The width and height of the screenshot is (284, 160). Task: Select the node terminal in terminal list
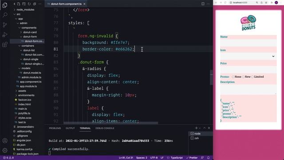(200, 133)
